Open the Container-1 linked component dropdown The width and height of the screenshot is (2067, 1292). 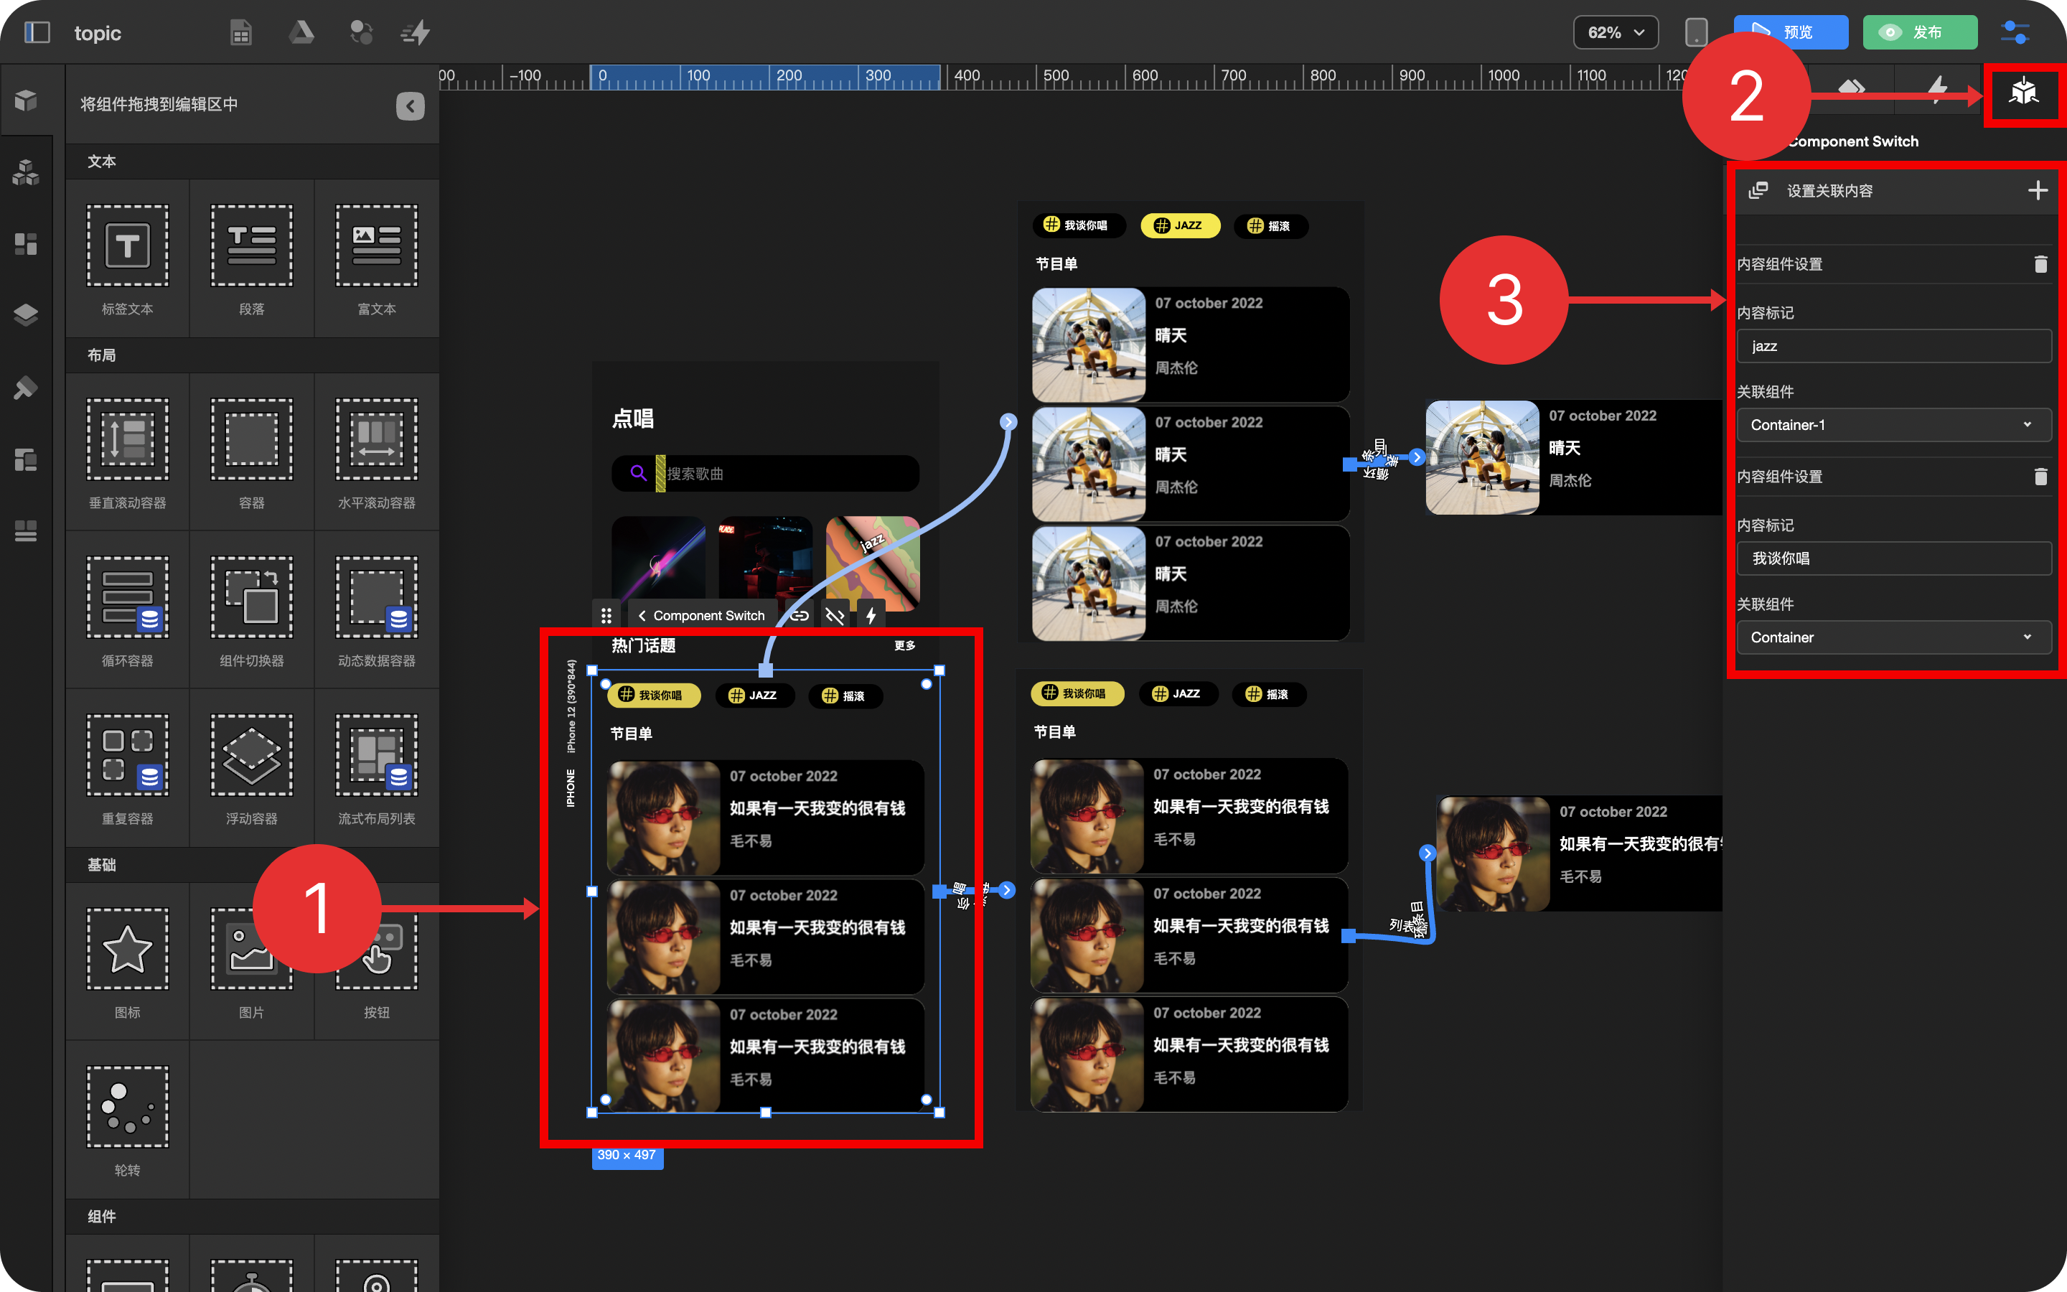point(1893,425)
